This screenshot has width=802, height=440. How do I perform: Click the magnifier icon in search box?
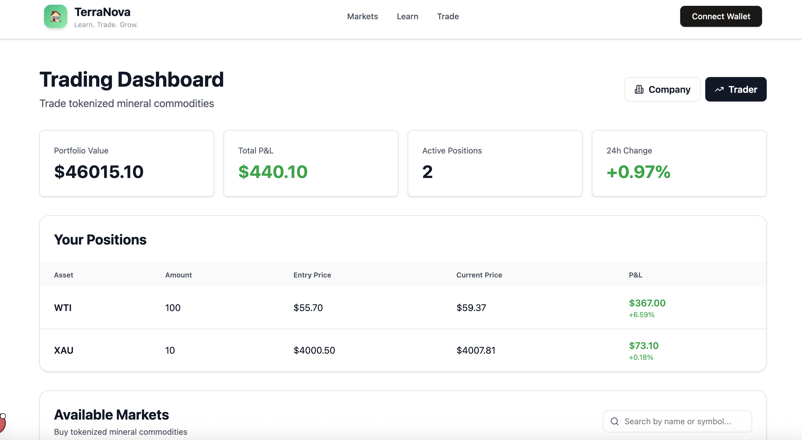[614, 421]
